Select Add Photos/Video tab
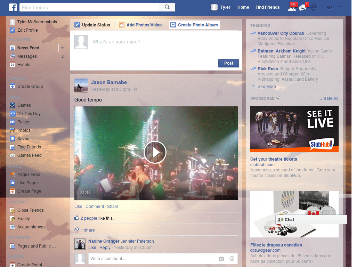The width and height of the screenshot is (356, 267). pos(140,25)
